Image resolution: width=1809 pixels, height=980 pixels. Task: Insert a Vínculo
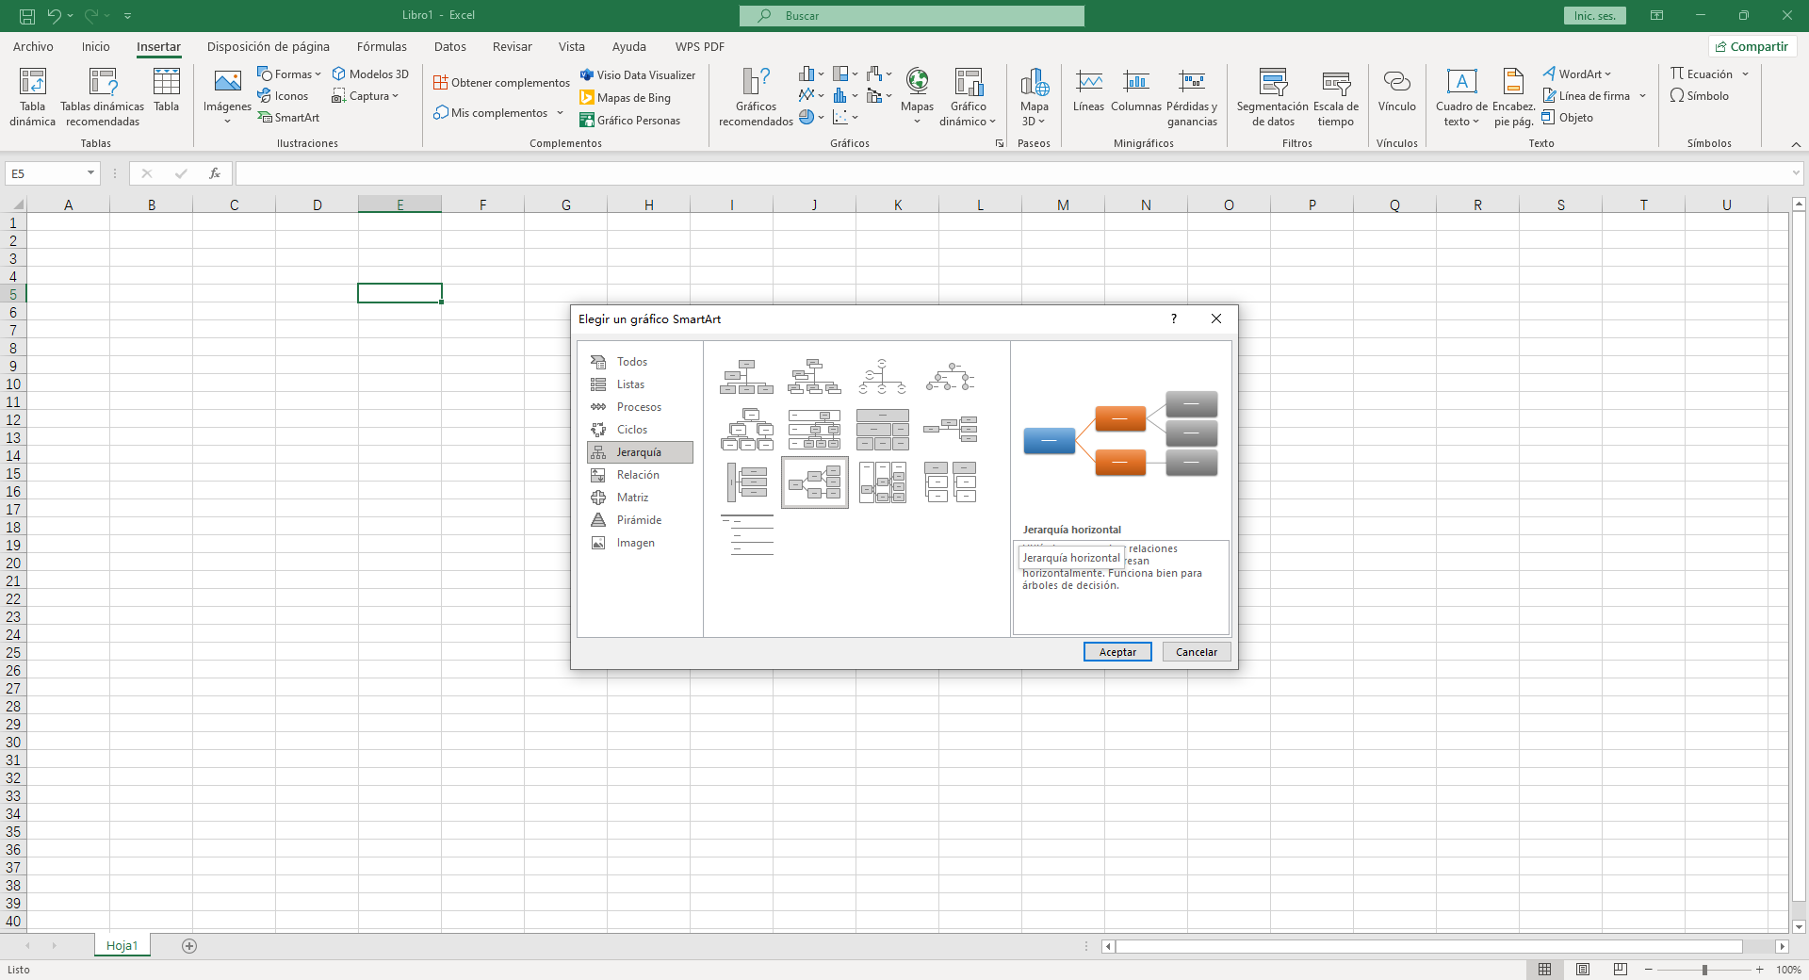point(1396,90)
